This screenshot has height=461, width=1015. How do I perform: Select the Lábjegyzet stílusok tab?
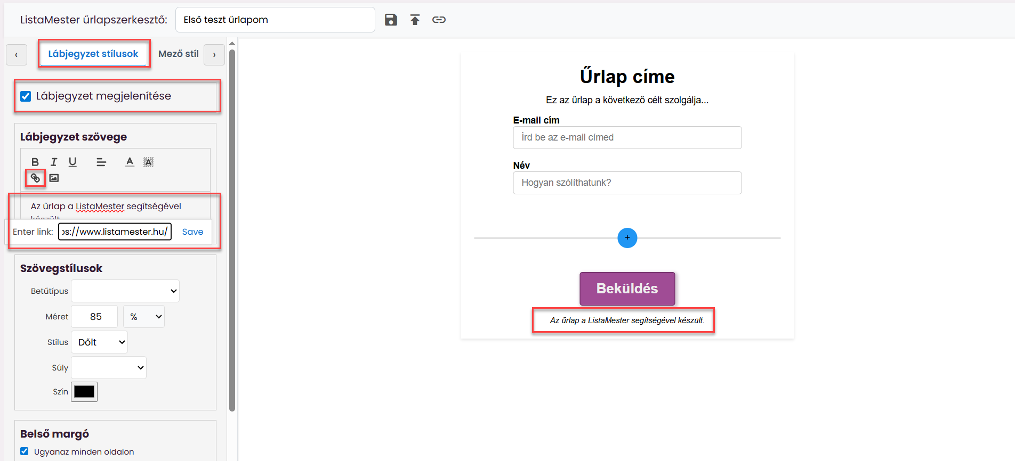click(93, 54)
